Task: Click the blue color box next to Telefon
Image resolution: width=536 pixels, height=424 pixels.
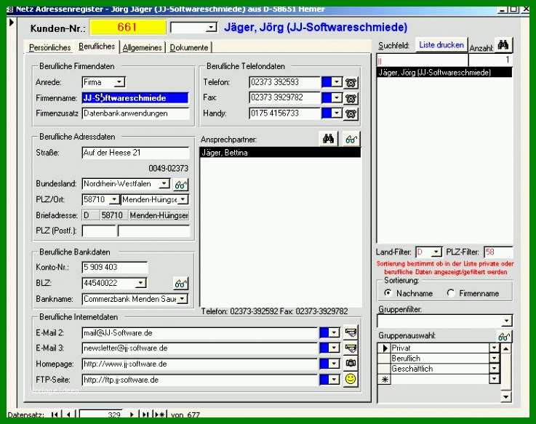Action: pos(327,82)
